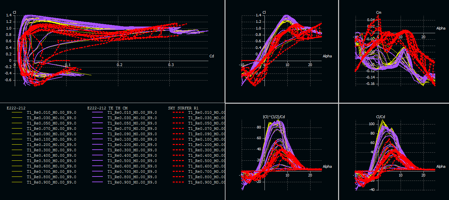Click the |Cl|^(3/2)/Cd graph panel

282,151
